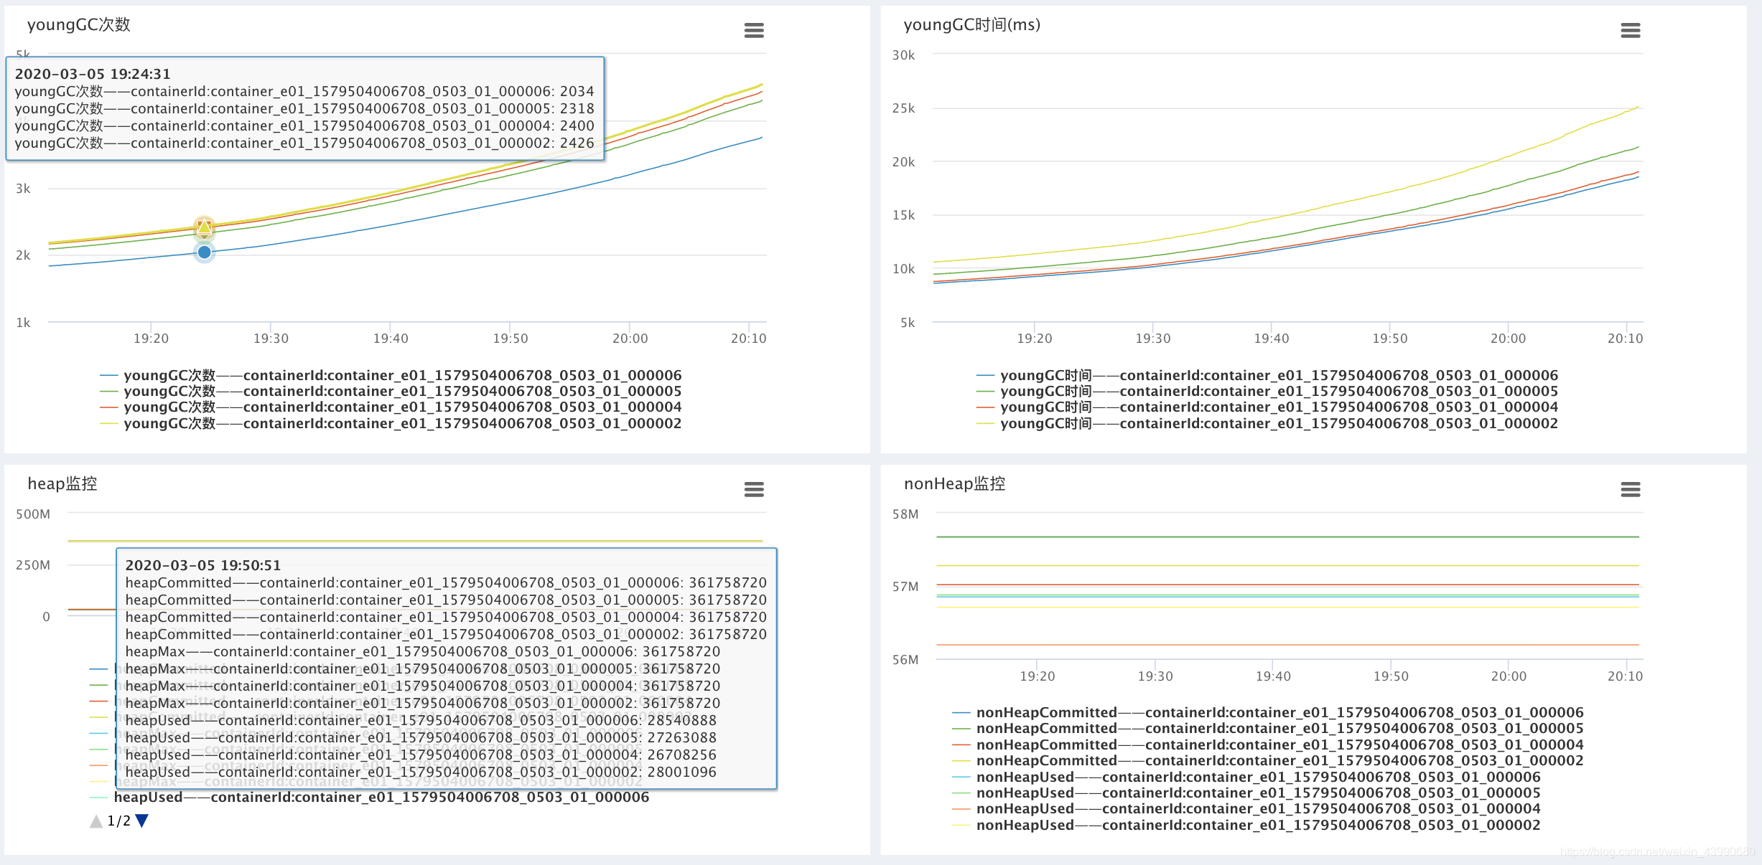
Task: Click the youngGC时间(ms) chart title
Action: [x=972, y=24]
